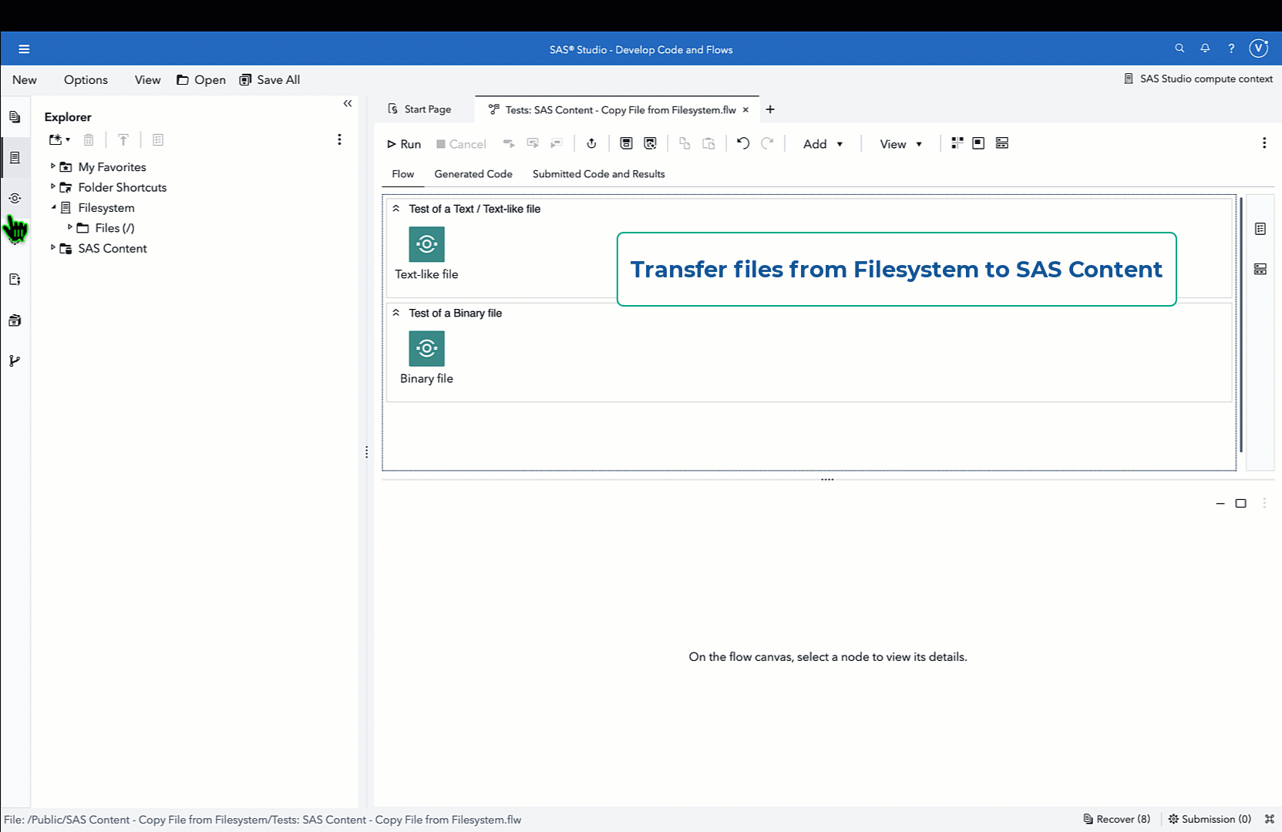The width and height of the screenshot is (1282, 832).
Task: Open the main hamburger menu
Action: click(24, 49)
